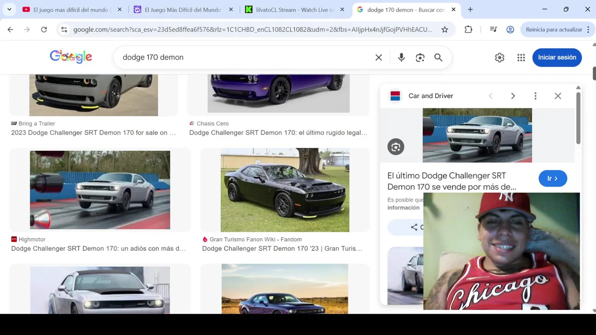View site information icon in address bar

(64, 29)
